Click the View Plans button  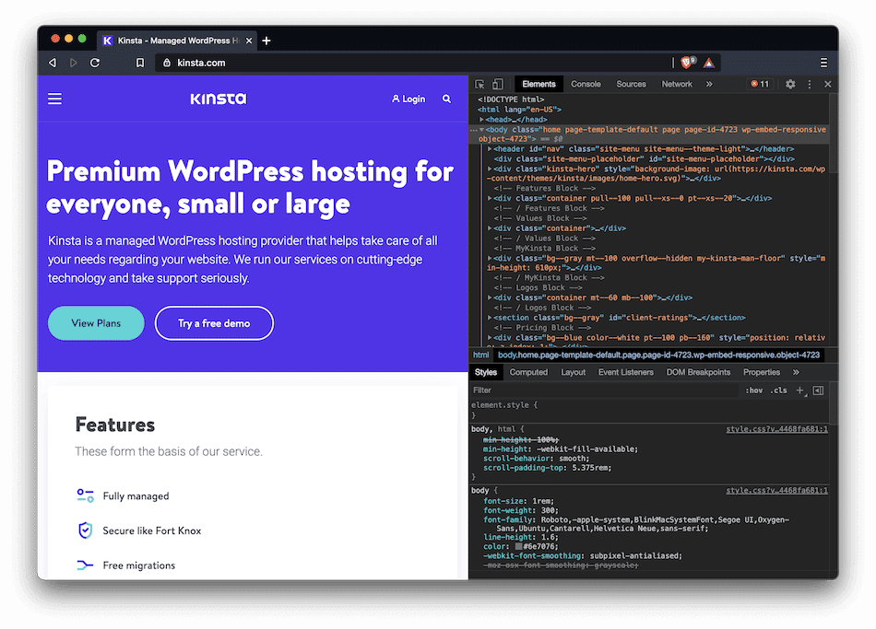96,323
